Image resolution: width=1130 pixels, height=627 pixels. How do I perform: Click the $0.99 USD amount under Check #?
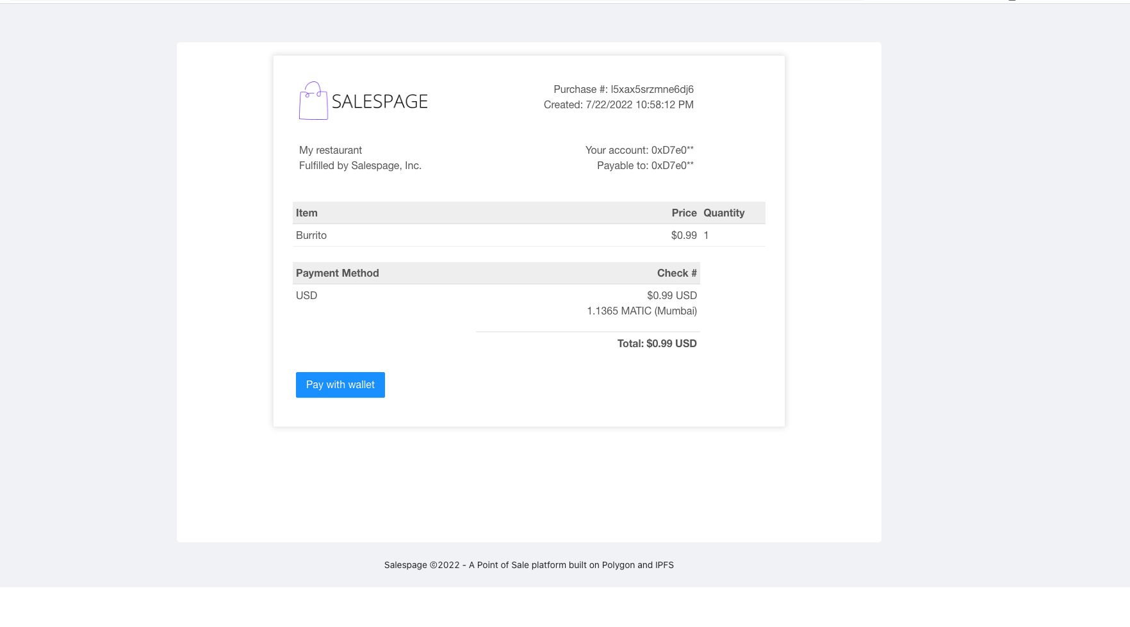672,296
